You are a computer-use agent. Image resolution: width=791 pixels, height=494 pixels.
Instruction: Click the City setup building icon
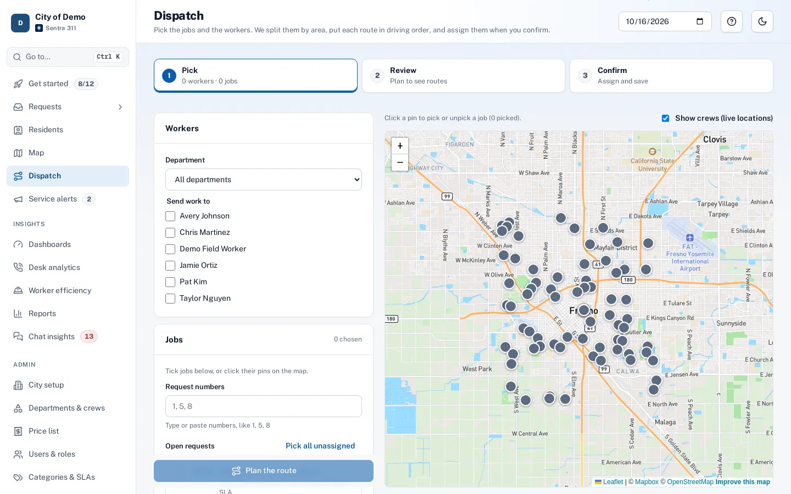pyautogui.click(x=18, y=385)
